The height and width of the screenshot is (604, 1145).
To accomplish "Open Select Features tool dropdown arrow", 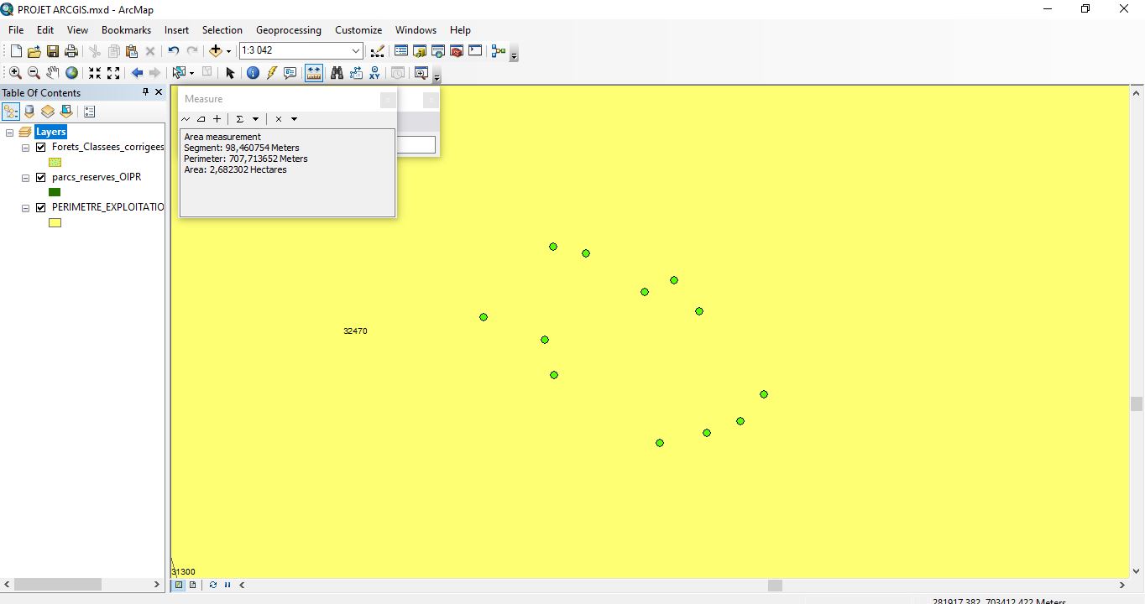I will pos(191,73).
